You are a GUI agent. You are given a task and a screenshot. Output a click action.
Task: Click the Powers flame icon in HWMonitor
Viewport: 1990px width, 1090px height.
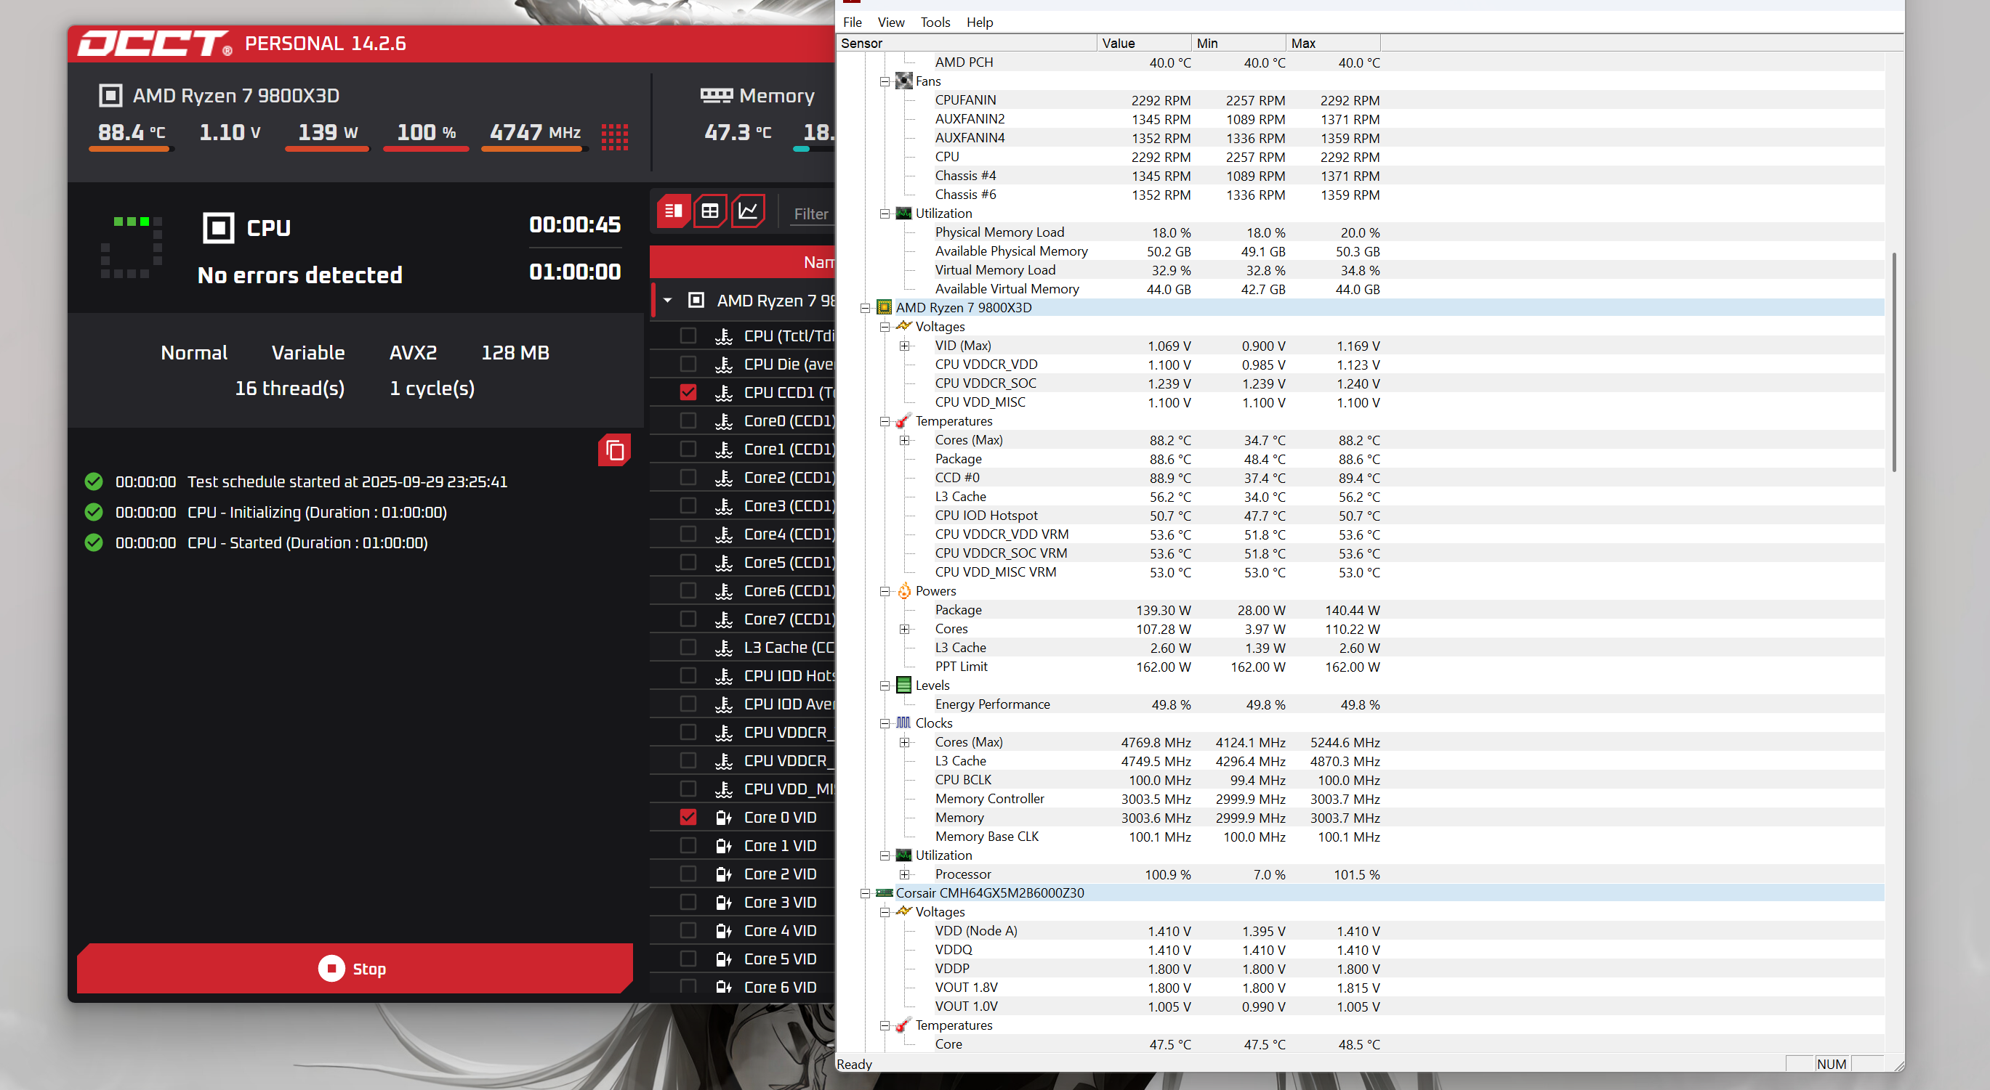pos(904,591)
